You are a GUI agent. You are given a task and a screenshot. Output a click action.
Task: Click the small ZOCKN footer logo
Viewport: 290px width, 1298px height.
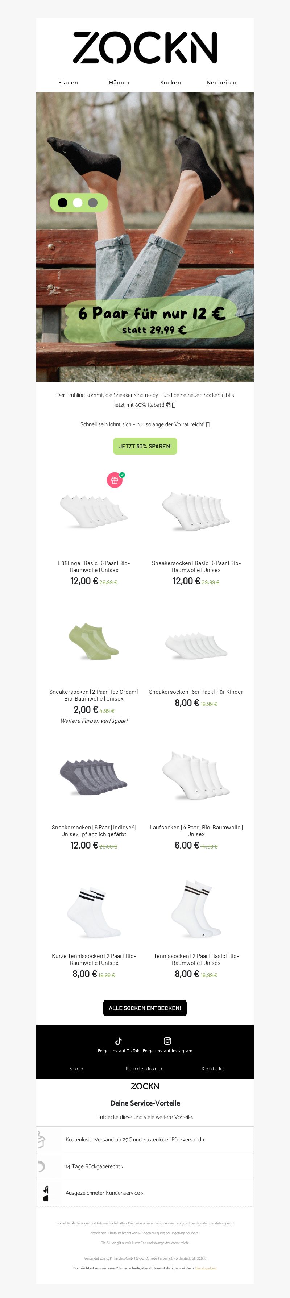(145, 1086)
